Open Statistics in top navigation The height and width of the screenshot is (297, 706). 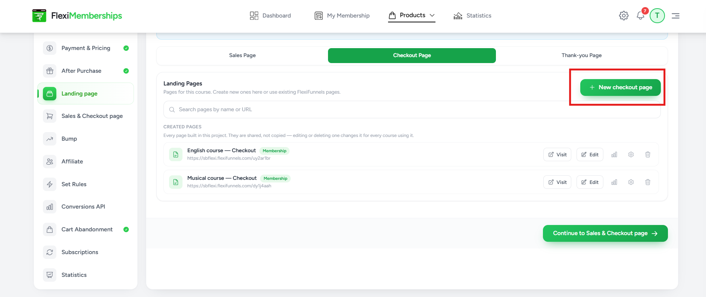pyautogui.click(x=472, y=16)
